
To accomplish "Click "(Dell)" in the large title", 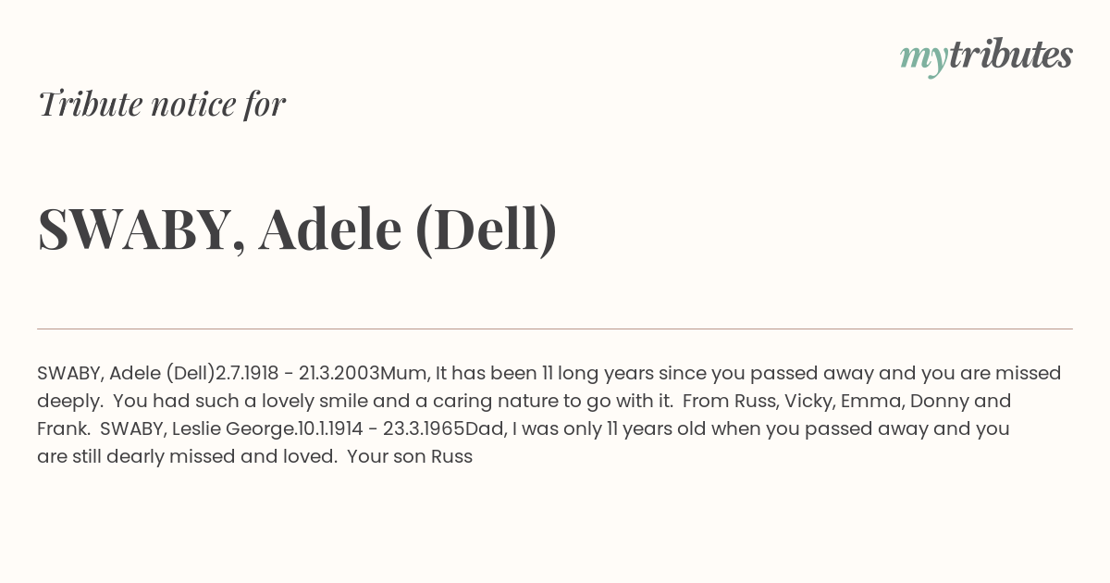I will [487, 229].
